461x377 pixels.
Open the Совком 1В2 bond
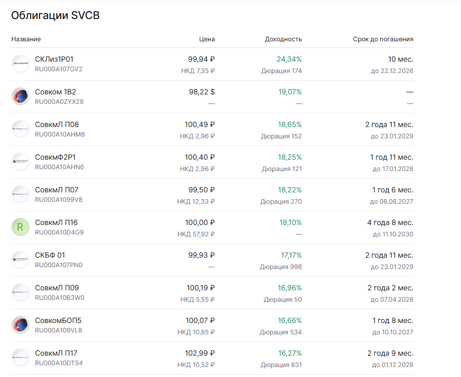(55, 92)
